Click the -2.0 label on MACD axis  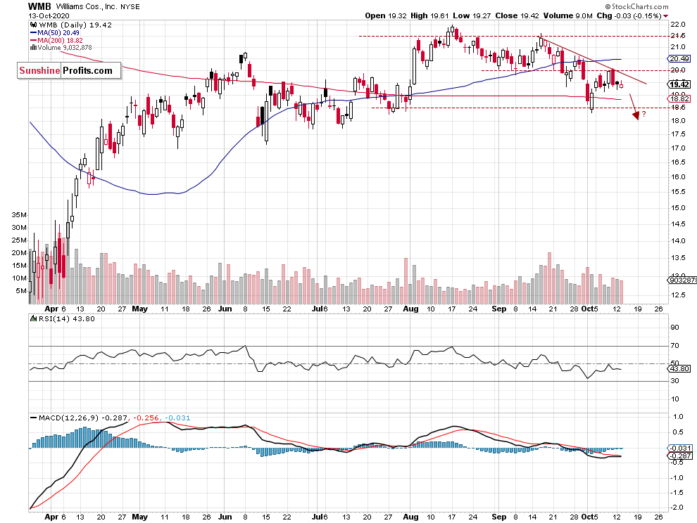tap(677, 507)
